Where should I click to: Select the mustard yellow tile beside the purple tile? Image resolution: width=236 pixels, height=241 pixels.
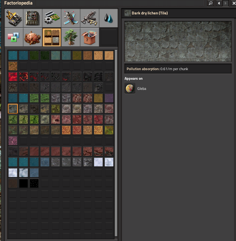tap(98, 98)
